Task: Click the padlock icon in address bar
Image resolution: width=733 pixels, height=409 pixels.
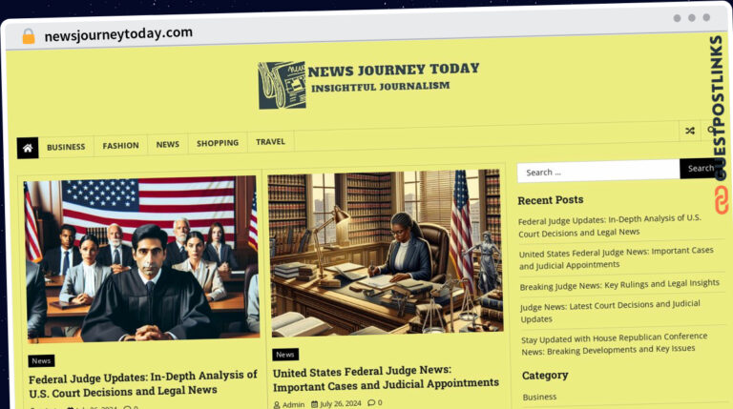Action: pos(29,36)
